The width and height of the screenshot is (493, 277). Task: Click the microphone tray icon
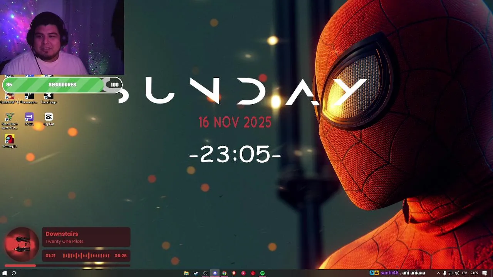click(444, 273)
